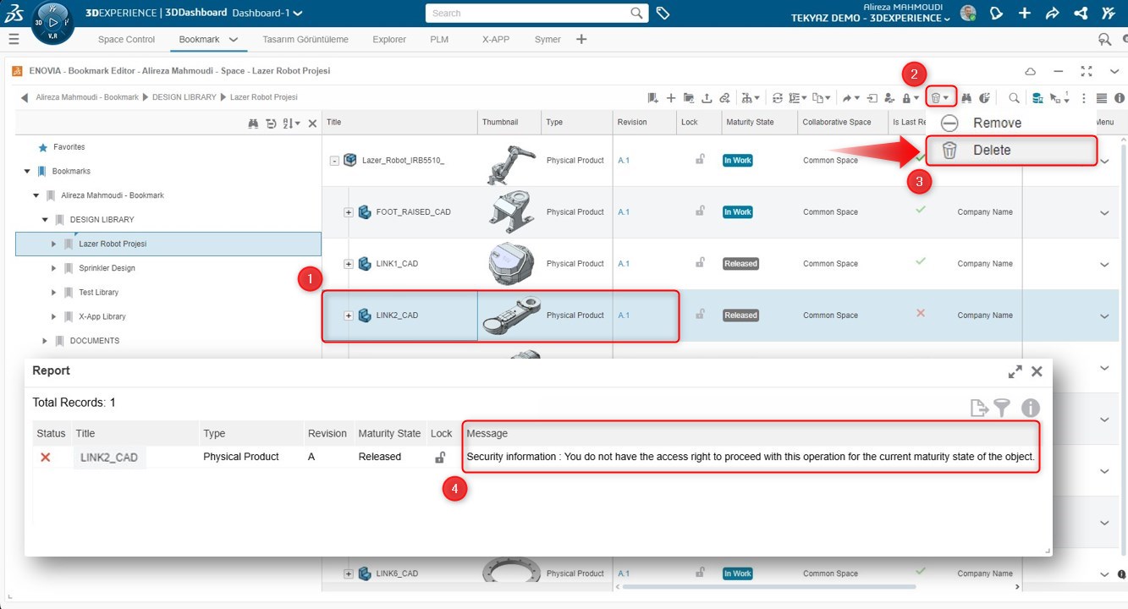Select Test Library in the tree
Image resolution: width=1128 pixels, height=609 pixels.
[x=99, y=293]
